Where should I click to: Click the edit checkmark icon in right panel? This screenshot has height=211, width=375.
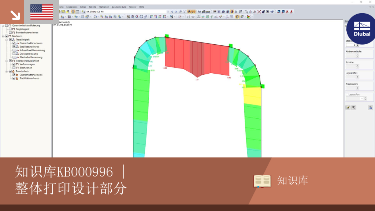pos(348,108)
